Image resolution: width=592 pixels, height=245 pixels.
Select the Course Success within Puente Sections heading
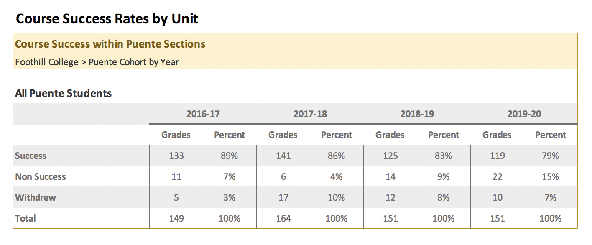[x=110, y=44]
